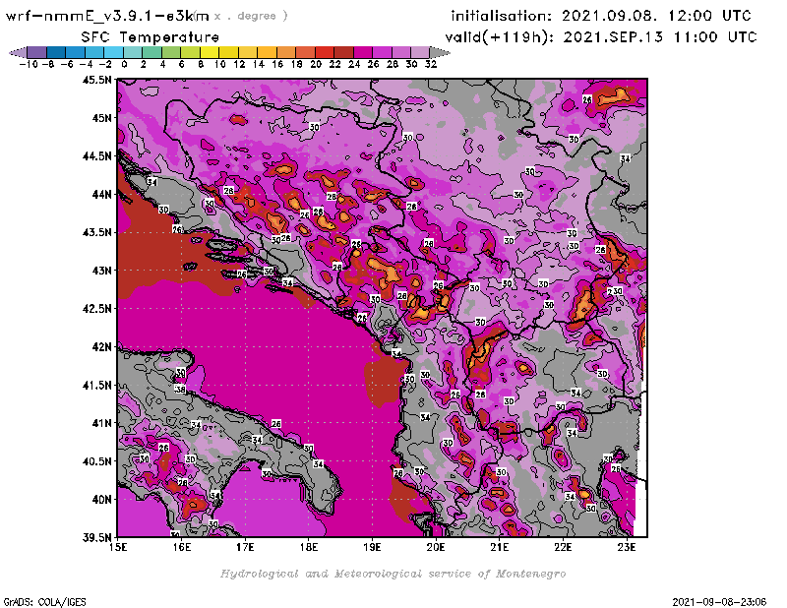Click the '15E' longitude axis label
Image resolution: width=787 pixels, height=608 pixels.
click(118, 547)
